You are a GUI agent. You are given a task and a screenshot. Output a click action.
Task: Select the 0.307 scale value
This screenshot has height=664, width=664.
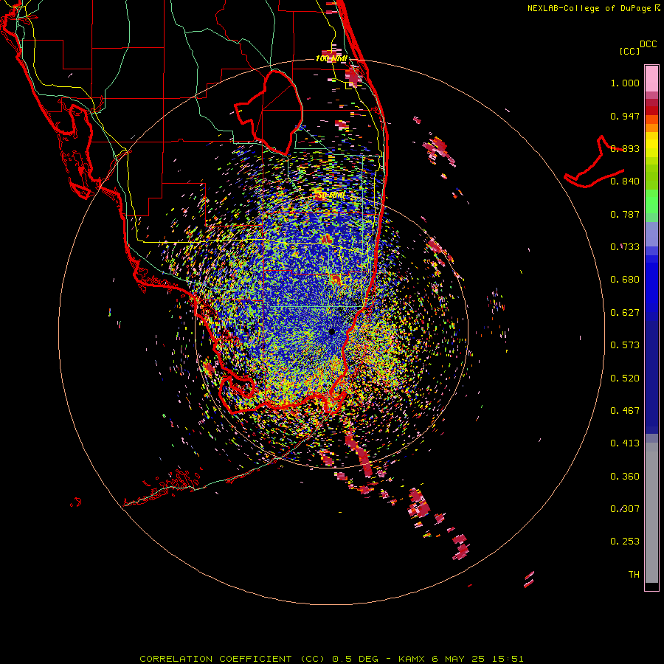click(625, 509)
